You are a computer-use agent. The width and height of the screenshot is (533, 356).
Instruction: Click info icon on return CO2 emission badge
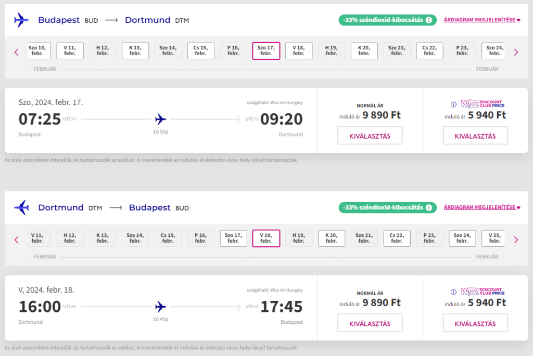pos(429,207)
